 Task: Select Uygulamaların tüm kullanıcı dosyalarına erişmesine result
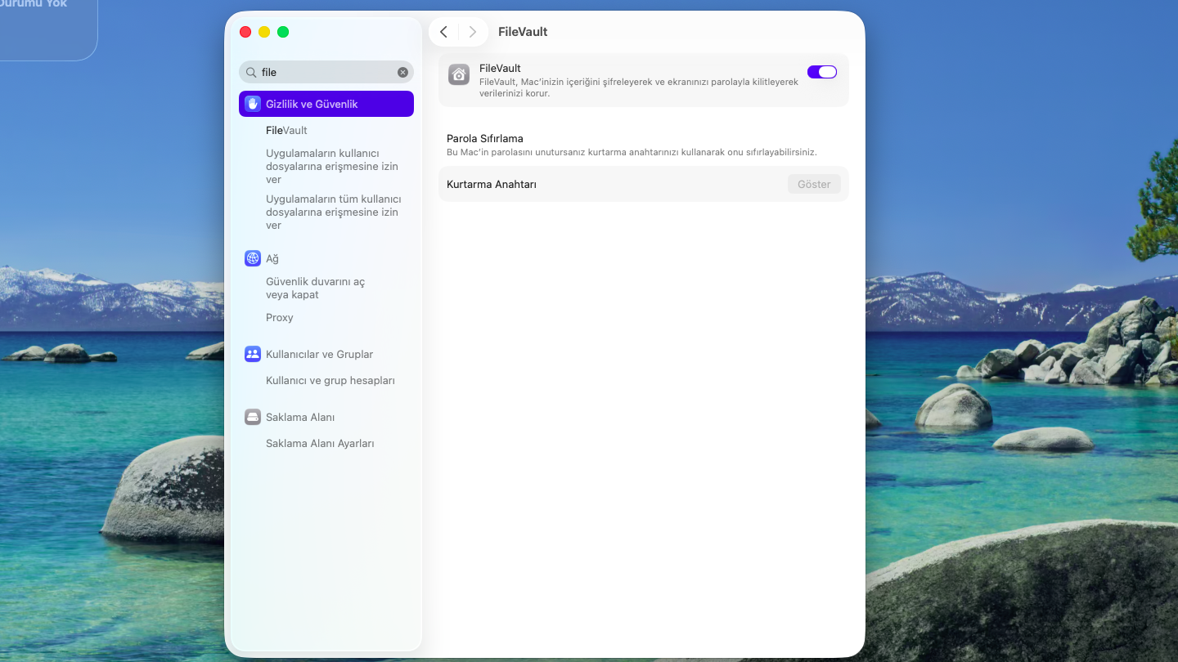333,212
